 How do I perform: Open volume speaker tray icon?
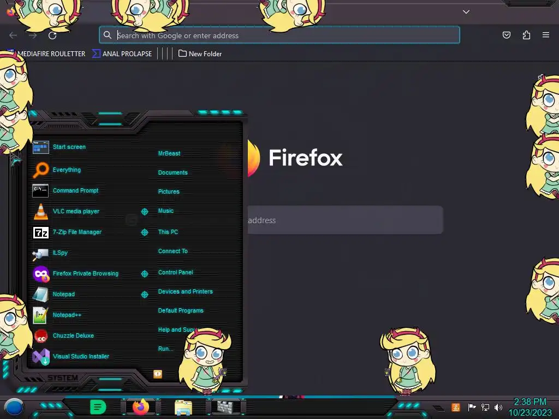(498, 407)
